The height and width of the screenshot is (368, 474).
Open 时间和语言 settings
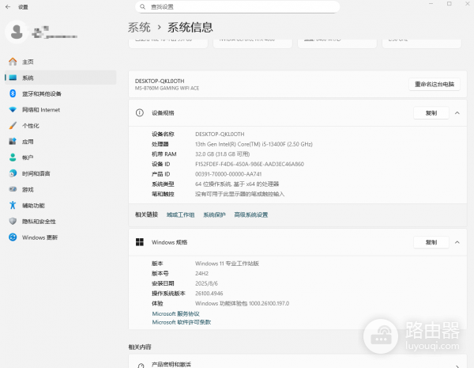61,173
